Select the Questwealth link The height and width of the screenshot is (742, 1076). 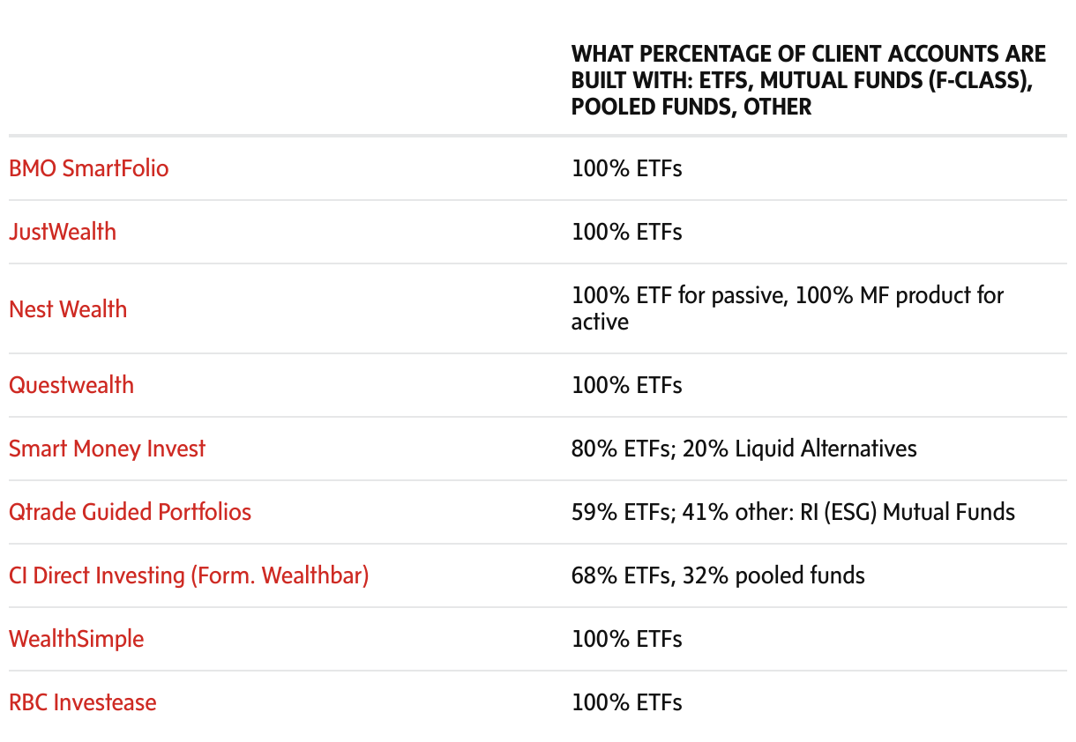[71, 385]
